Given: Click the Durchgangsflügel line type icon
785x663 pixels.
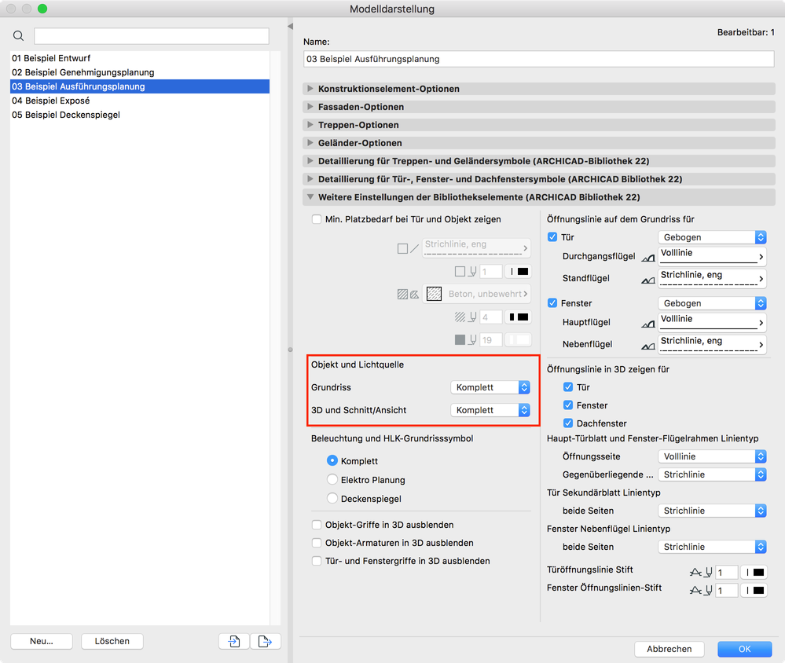Looking at the screenshot, I should (x=648, y=258).
